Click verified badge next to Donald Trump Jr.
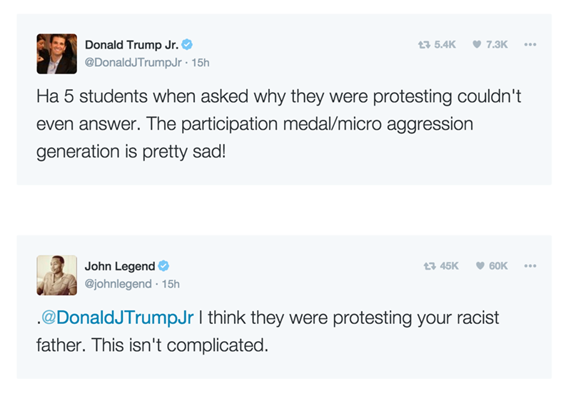The height and width of the screenshot is (396, 571). coord(187,44)
